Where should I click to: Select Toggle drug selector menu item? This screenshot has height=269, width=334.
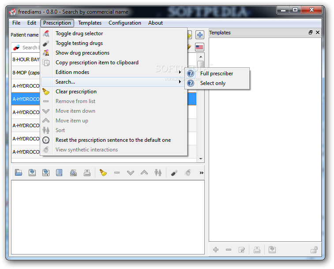113,33
